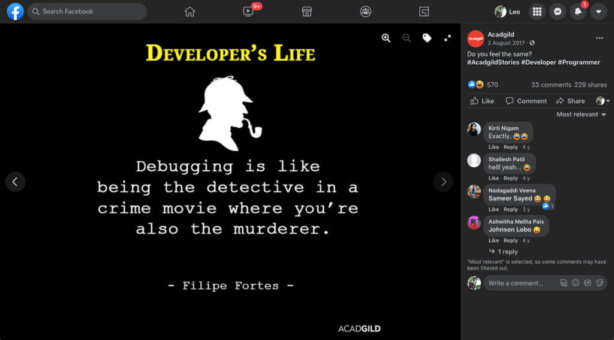The height and width of the screenshot is (340, 614).
Task: Click the tag photo icon
Action: [x=427, y=38]
